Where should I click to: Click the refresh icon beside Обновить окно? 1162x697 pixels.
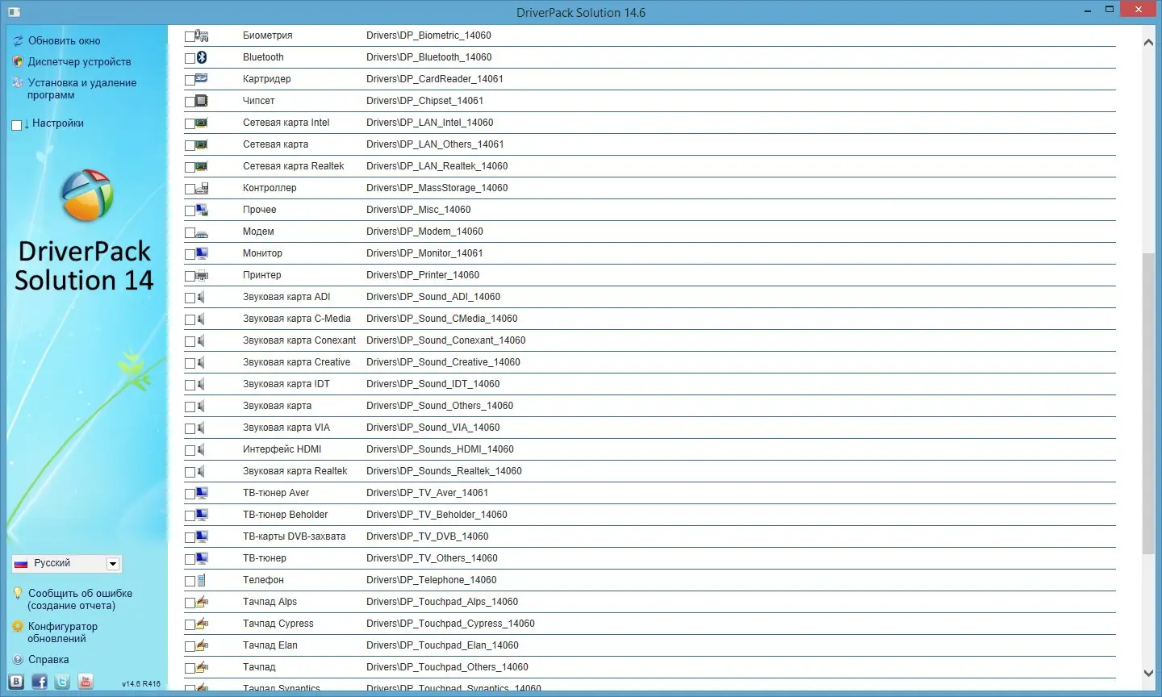tap(18, 40)
